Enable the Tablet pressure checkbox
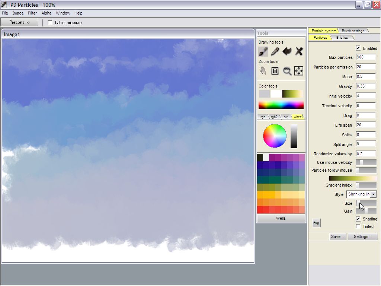Screen dimensions: 381x286 (50, 23)
